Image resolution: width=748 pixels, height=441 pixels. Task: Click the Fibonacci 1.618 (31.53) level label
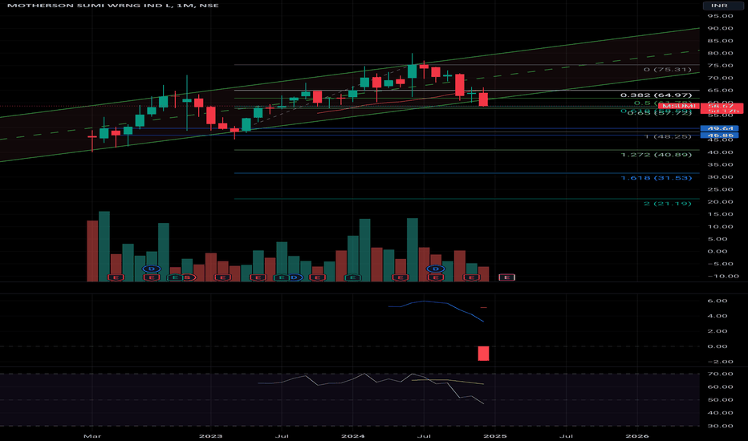click(656, 178)
